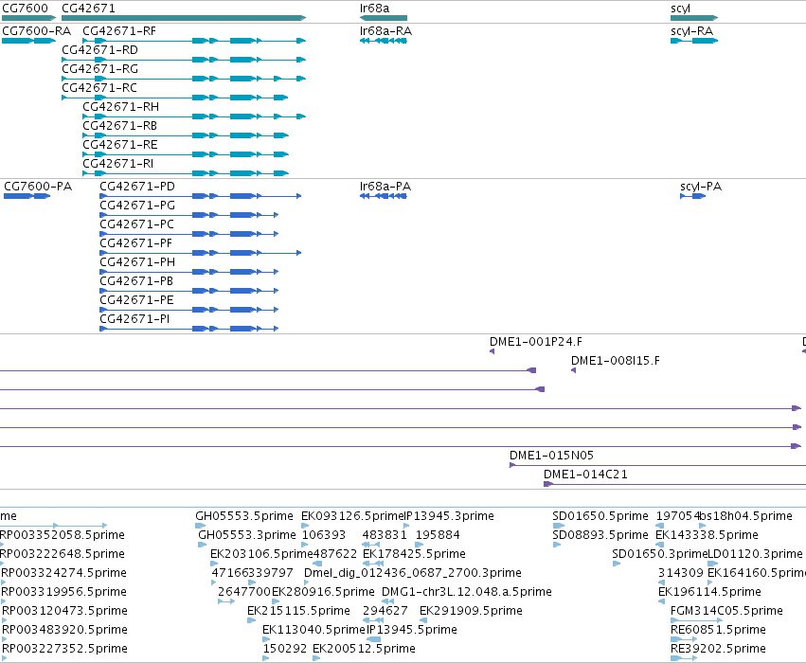Click EST EK196114.5prime

[709, 592]
